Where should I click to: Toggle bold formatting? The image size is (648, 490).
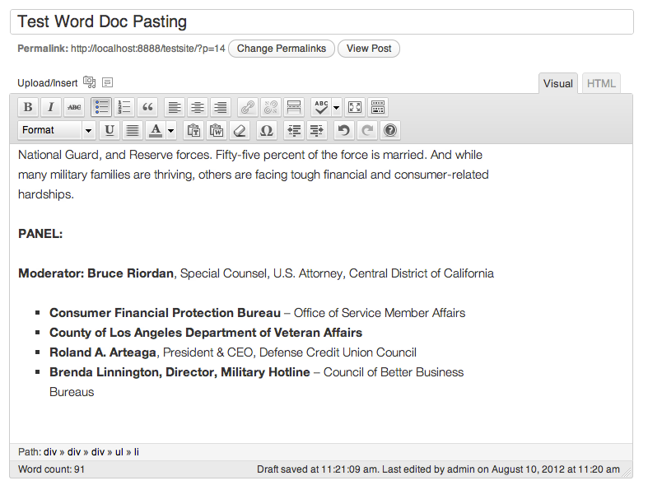click(28, 107)
